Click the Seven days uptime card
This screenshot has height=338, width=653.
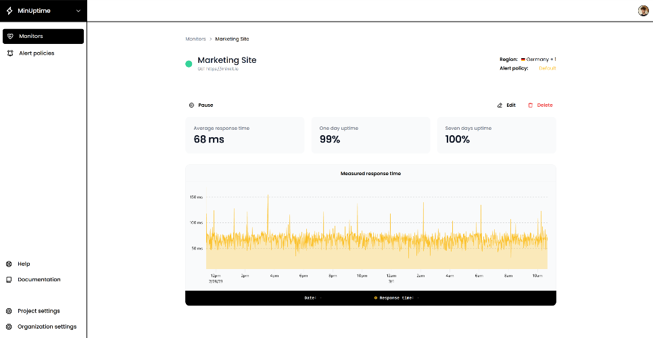click(496, 135)
